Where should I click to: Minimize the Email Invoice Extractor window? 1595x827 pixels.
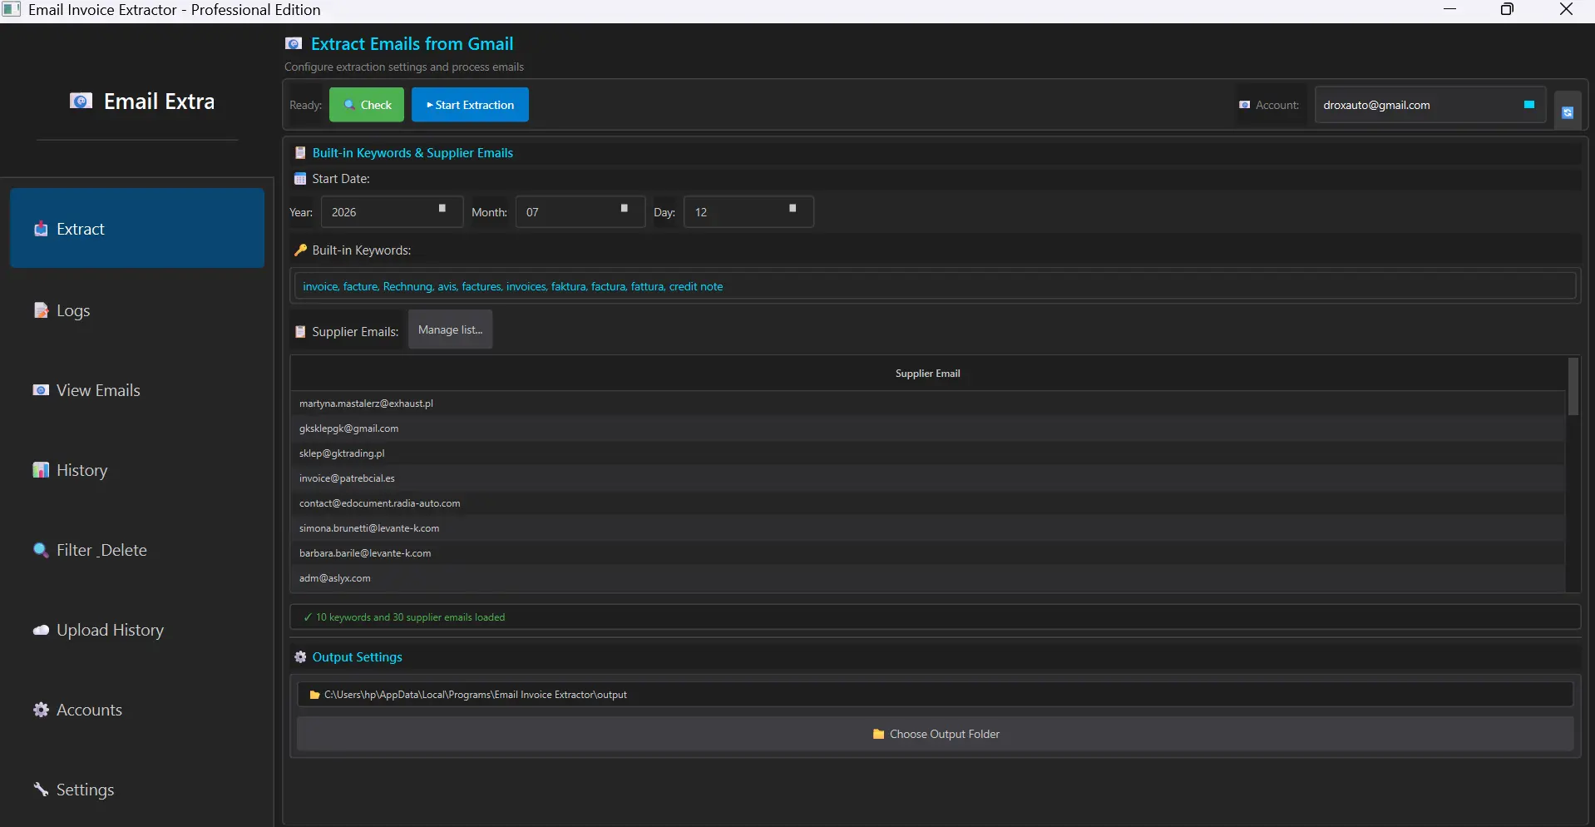[x=1450, y=10]
